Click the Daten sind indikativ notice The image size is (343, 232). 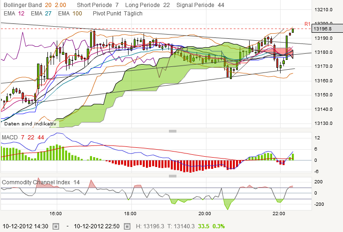pyautogui.click(x=30, y=124)
